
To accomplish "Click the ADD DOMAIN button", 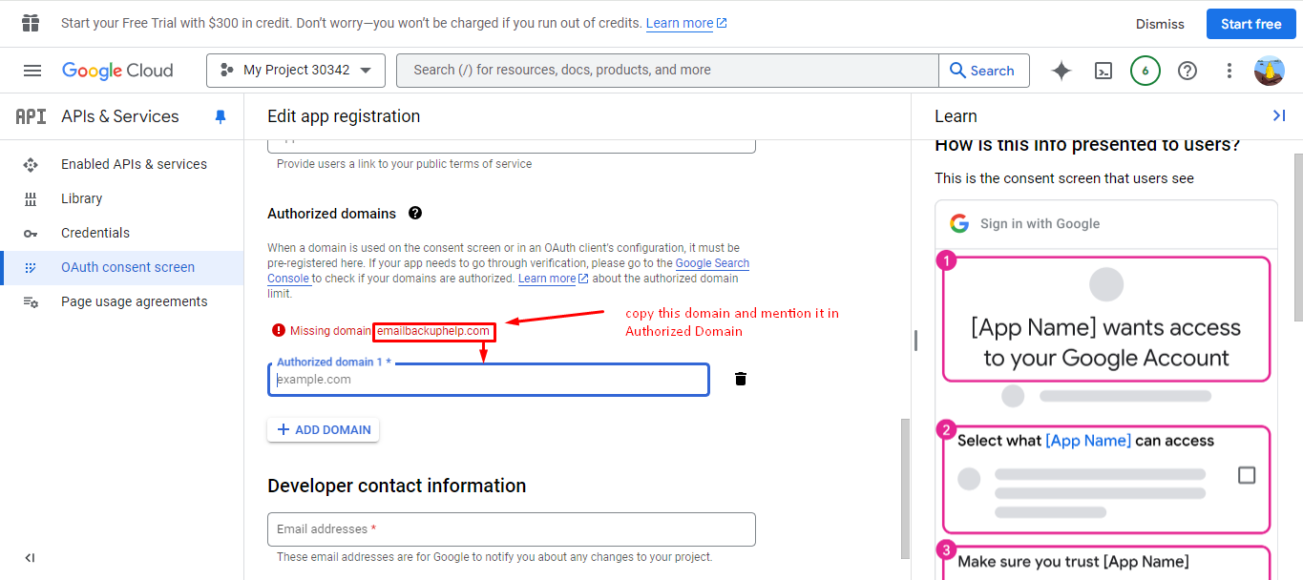I will [x=324, y=430].
